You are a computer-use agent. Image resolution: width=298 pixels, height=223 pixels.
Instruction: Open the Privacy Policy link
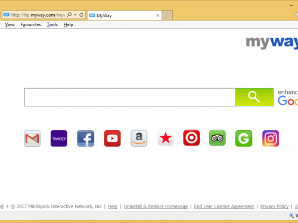[x=274, y=206]
